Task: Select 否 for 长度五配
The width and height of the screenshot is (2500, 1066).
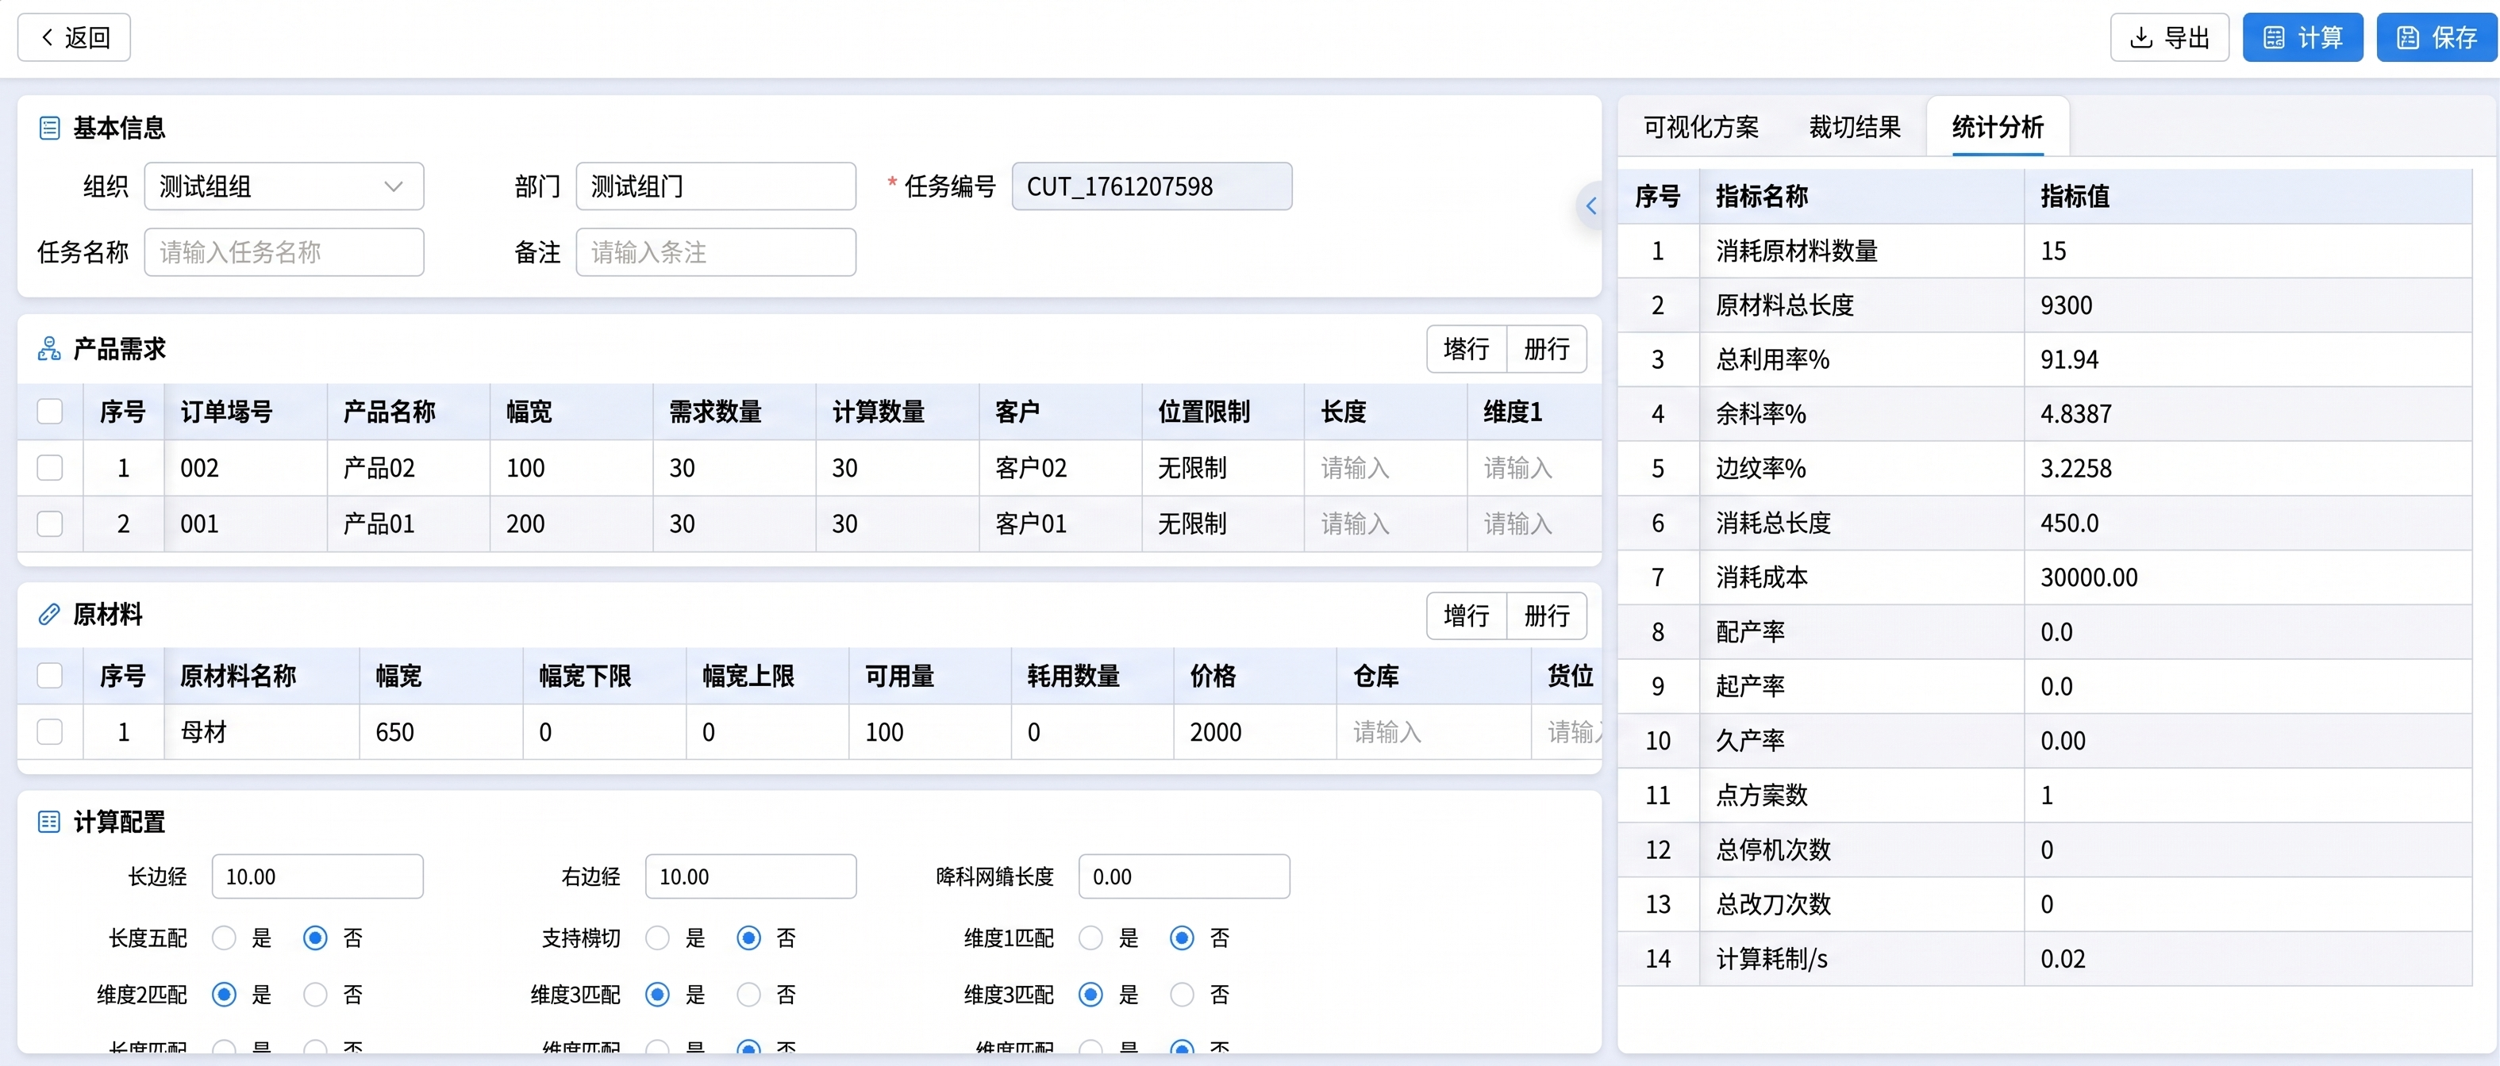Action: tap(315, 938)
